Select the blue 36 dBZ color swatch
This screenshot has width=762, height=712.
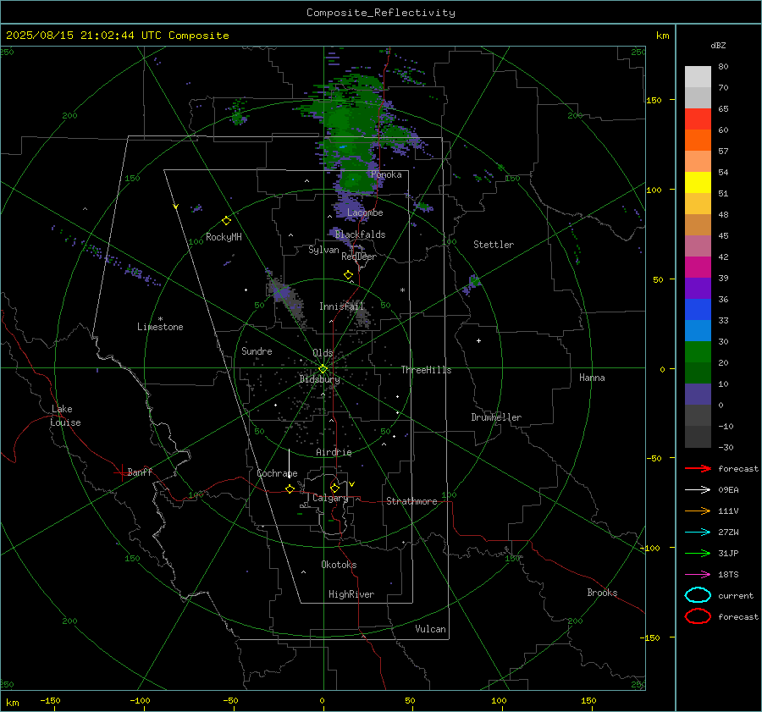(698, 309)
